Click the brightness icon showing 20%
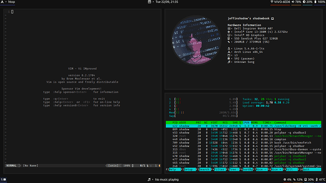 coord(304,2)
